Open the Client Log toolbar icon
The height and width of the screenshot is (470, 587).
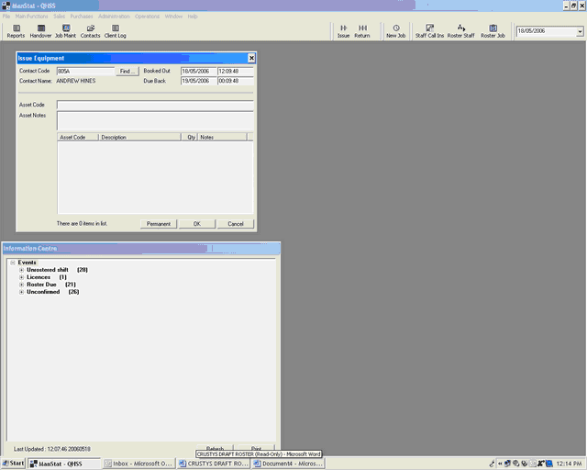(116, 31)
